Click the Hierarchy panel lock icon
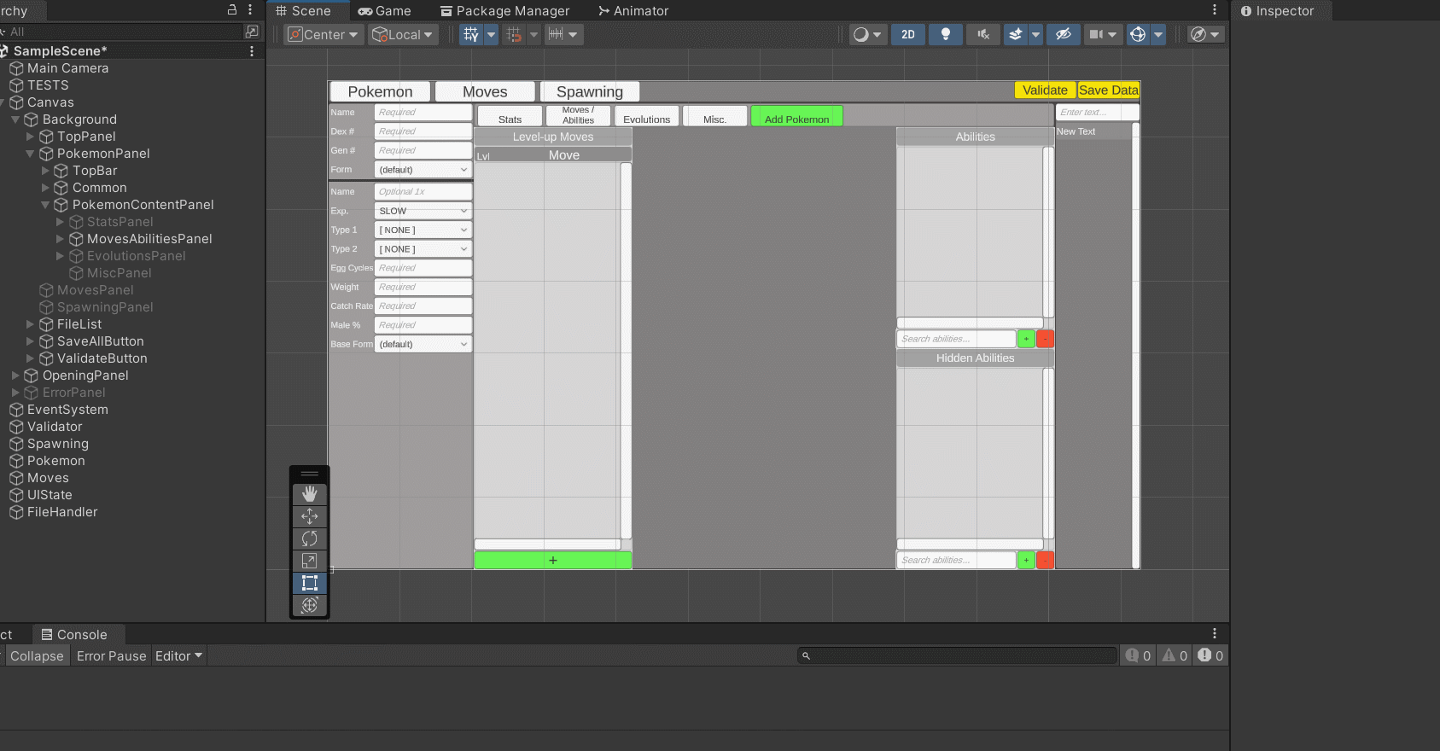The width and height of the screenshot is (1440, 751). click(x=231, y=9)
